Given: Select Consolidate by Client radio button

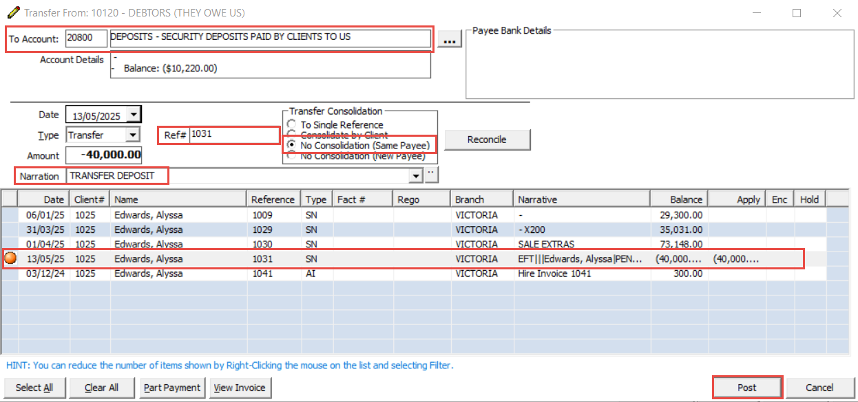Looking at the screenshot, I should pyautogui.click(x=291, y=135).
